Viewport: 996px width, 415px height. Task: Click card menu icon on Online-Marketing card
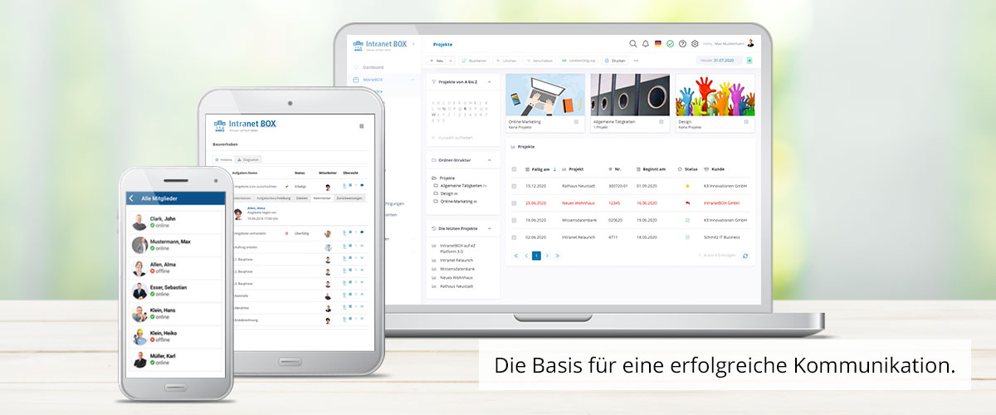576,122
